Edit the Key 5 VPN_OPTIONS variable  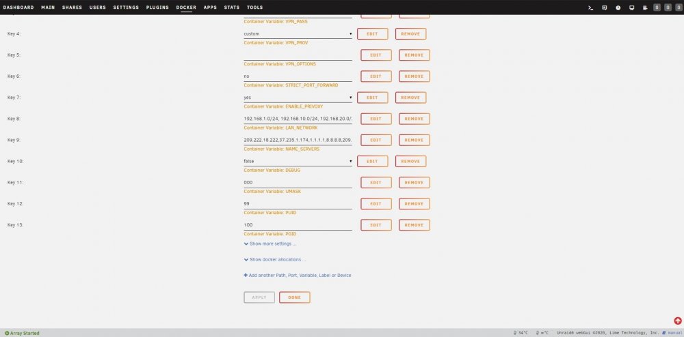coord(376,55)
